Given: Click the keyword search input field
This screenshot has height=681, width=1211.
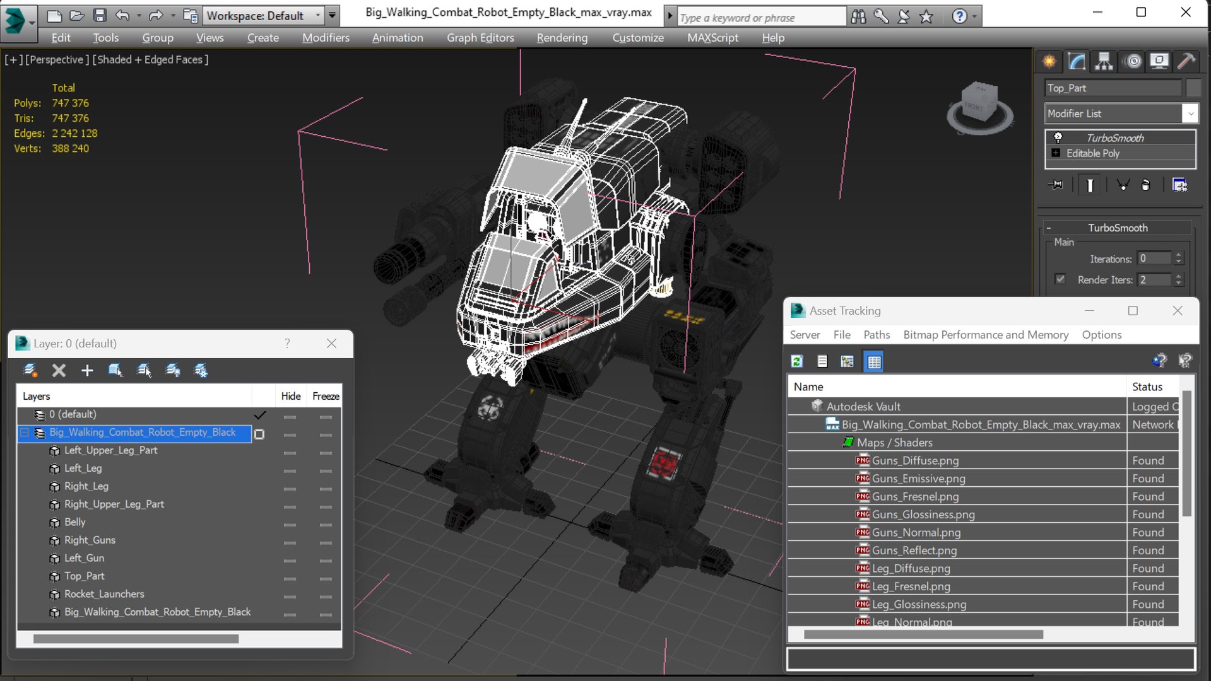Looking at the screenshot, I should point(762,17).
